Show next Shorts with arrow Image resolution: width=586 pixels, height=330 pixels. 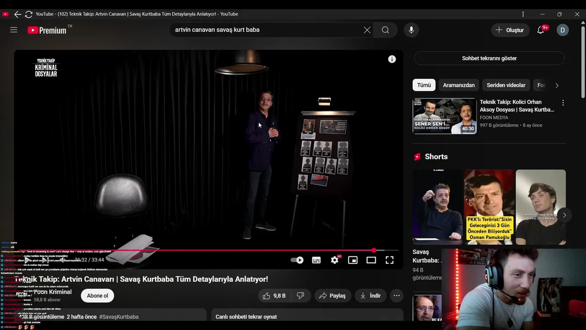coord(564,215)
